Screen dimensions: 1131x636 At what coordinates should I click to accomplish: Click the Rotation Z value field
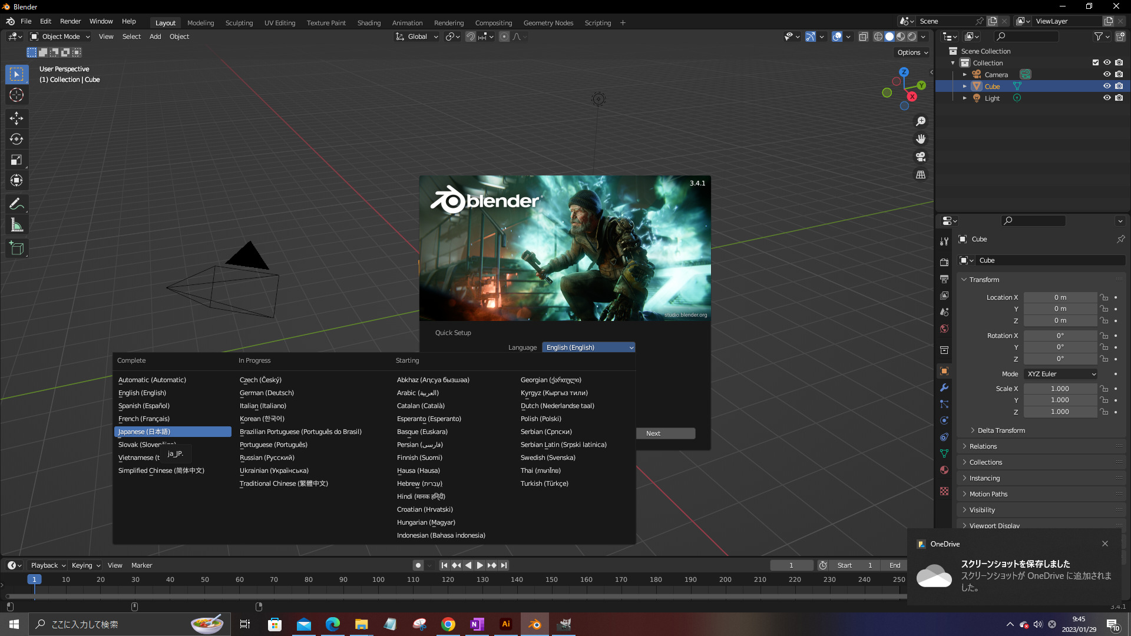click(x=1060, y=359)
